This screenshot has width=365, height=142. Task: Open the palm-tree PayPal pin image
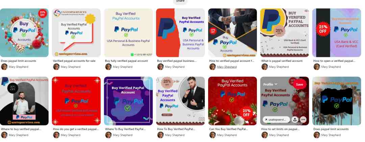point(337,101)
